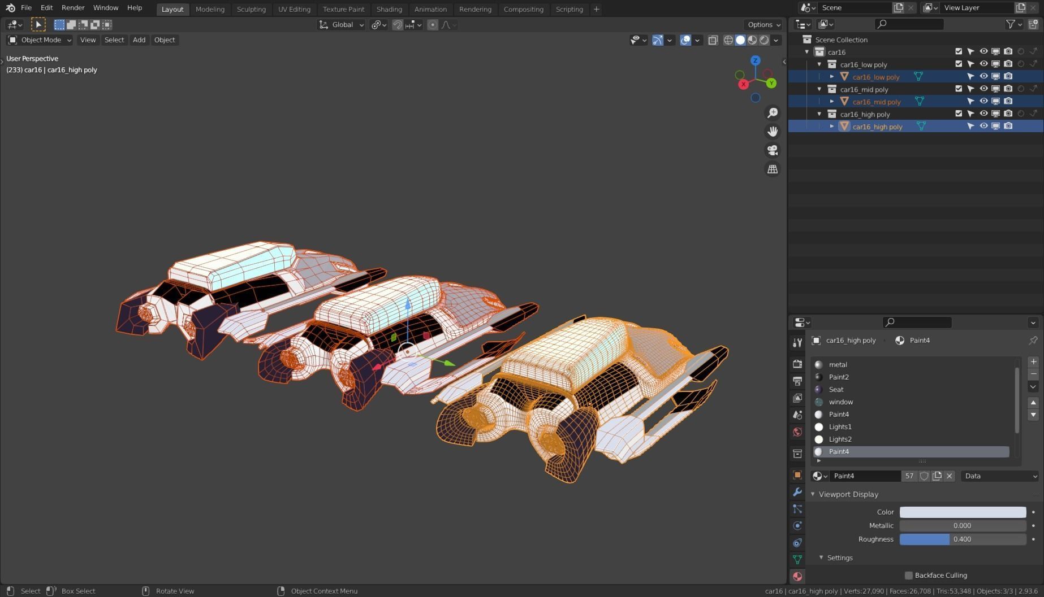1044x597 pixels.
Task: Open shading options dropdown arrow
Action: click(776, 40)
